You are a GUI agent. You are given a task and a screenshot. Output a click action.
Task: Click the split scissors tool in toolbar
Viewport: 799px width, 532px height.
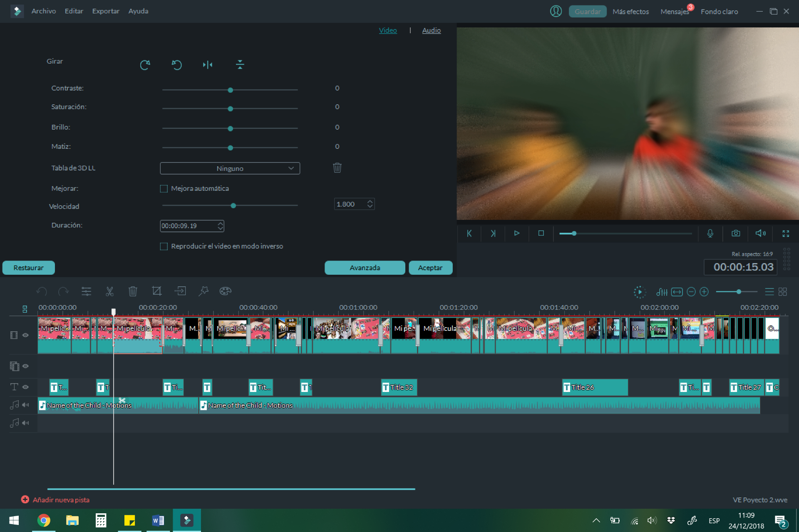click(x=109, y=291)
